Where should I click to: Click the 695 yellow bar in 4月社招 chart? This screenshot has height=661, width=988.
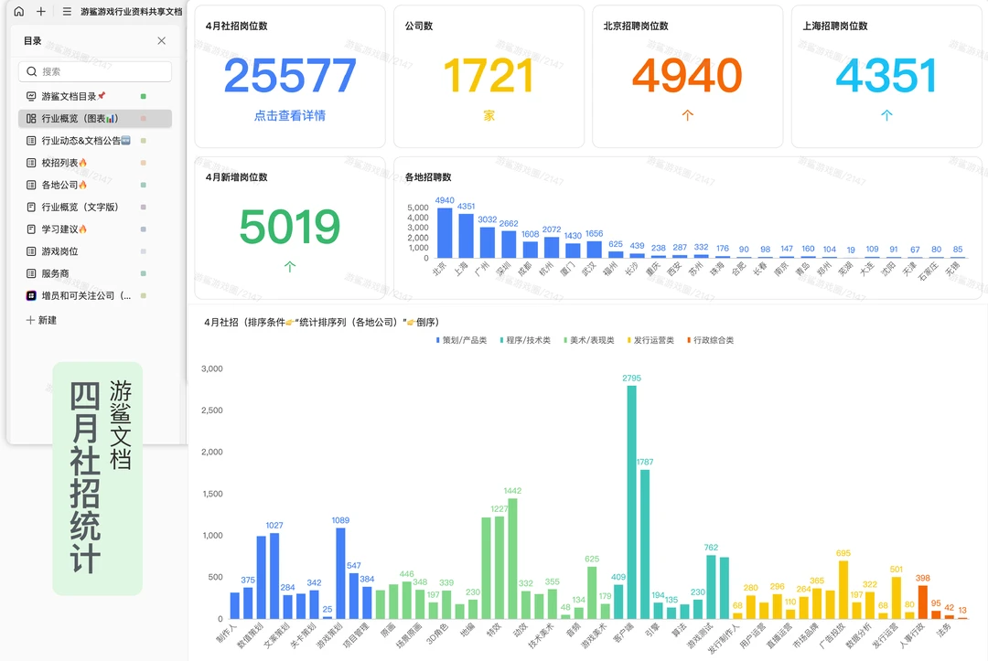[x=843, y=590]
